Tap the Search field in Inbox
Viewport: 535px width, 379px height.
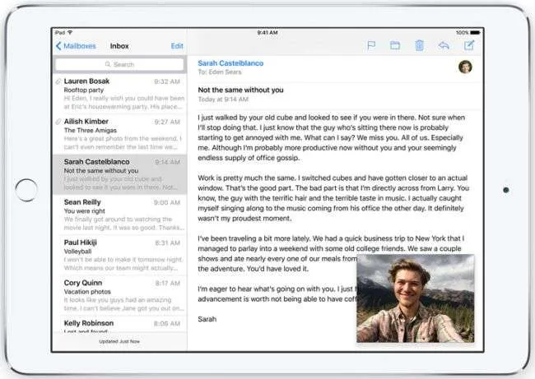coord(119,64)
